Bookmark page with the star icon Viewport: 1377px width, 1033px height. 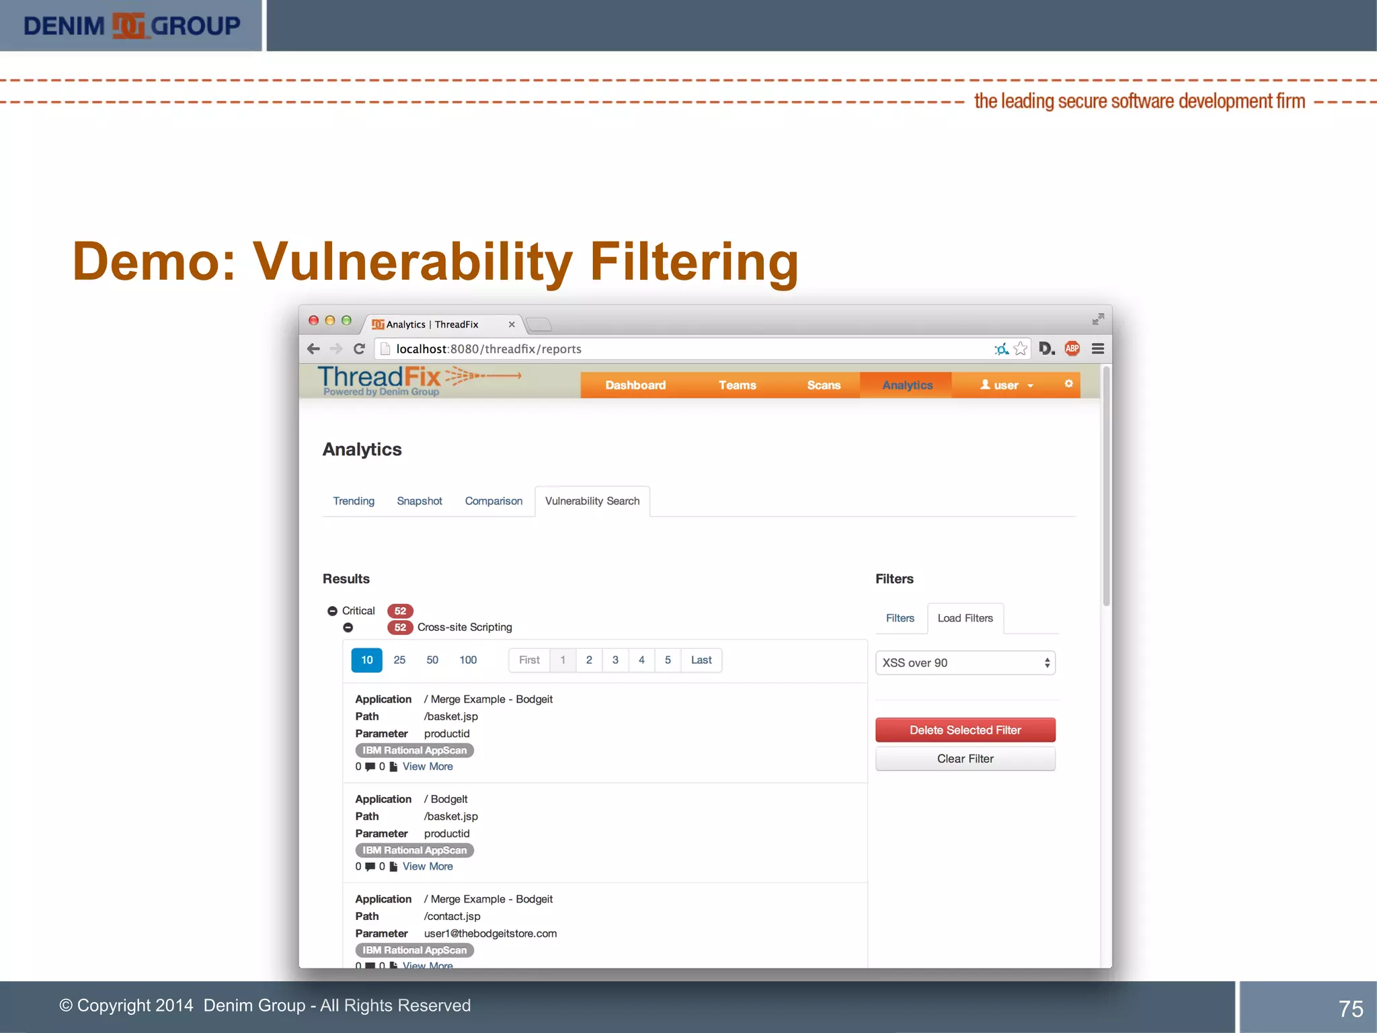(1021, 348)
